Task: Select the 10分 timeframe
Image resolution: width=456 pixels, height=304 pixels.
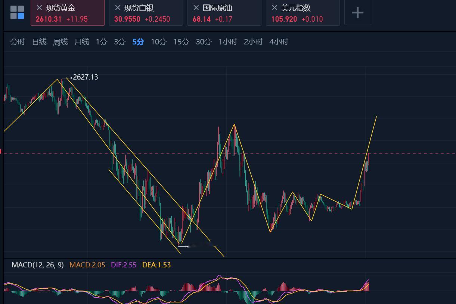Action: point(158,42)
